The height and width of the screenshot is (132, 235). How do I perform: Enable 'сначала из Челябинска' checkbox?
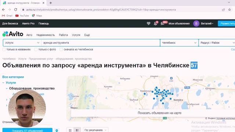coord(61,49)
